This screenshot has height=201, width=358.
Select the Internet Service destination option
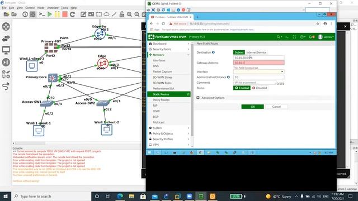coord(256,52)
